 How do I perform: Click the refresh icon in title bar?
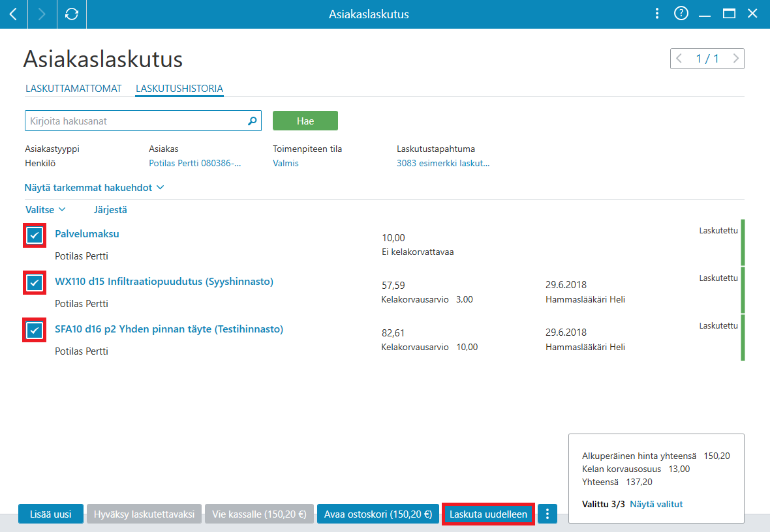tap(72, 14)
